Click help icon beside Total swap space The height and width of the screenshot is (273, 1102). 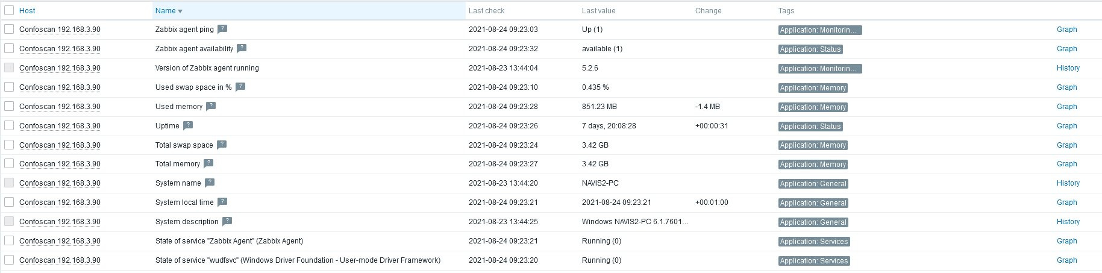click(222, 145)
